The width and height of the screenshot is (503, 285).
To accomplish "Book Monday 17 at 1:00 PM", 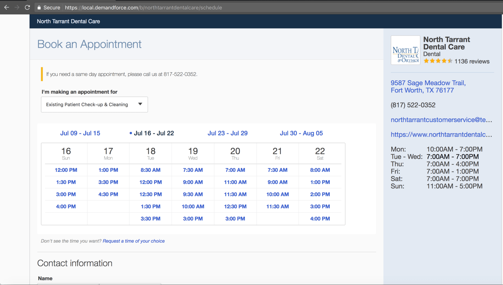I will (108, 170).
